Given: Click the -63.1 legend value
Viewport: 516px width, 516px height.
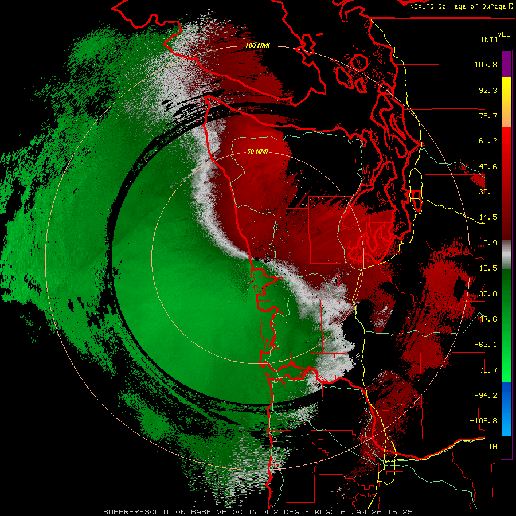Looking at the screenshot, I should pos(486,344).
